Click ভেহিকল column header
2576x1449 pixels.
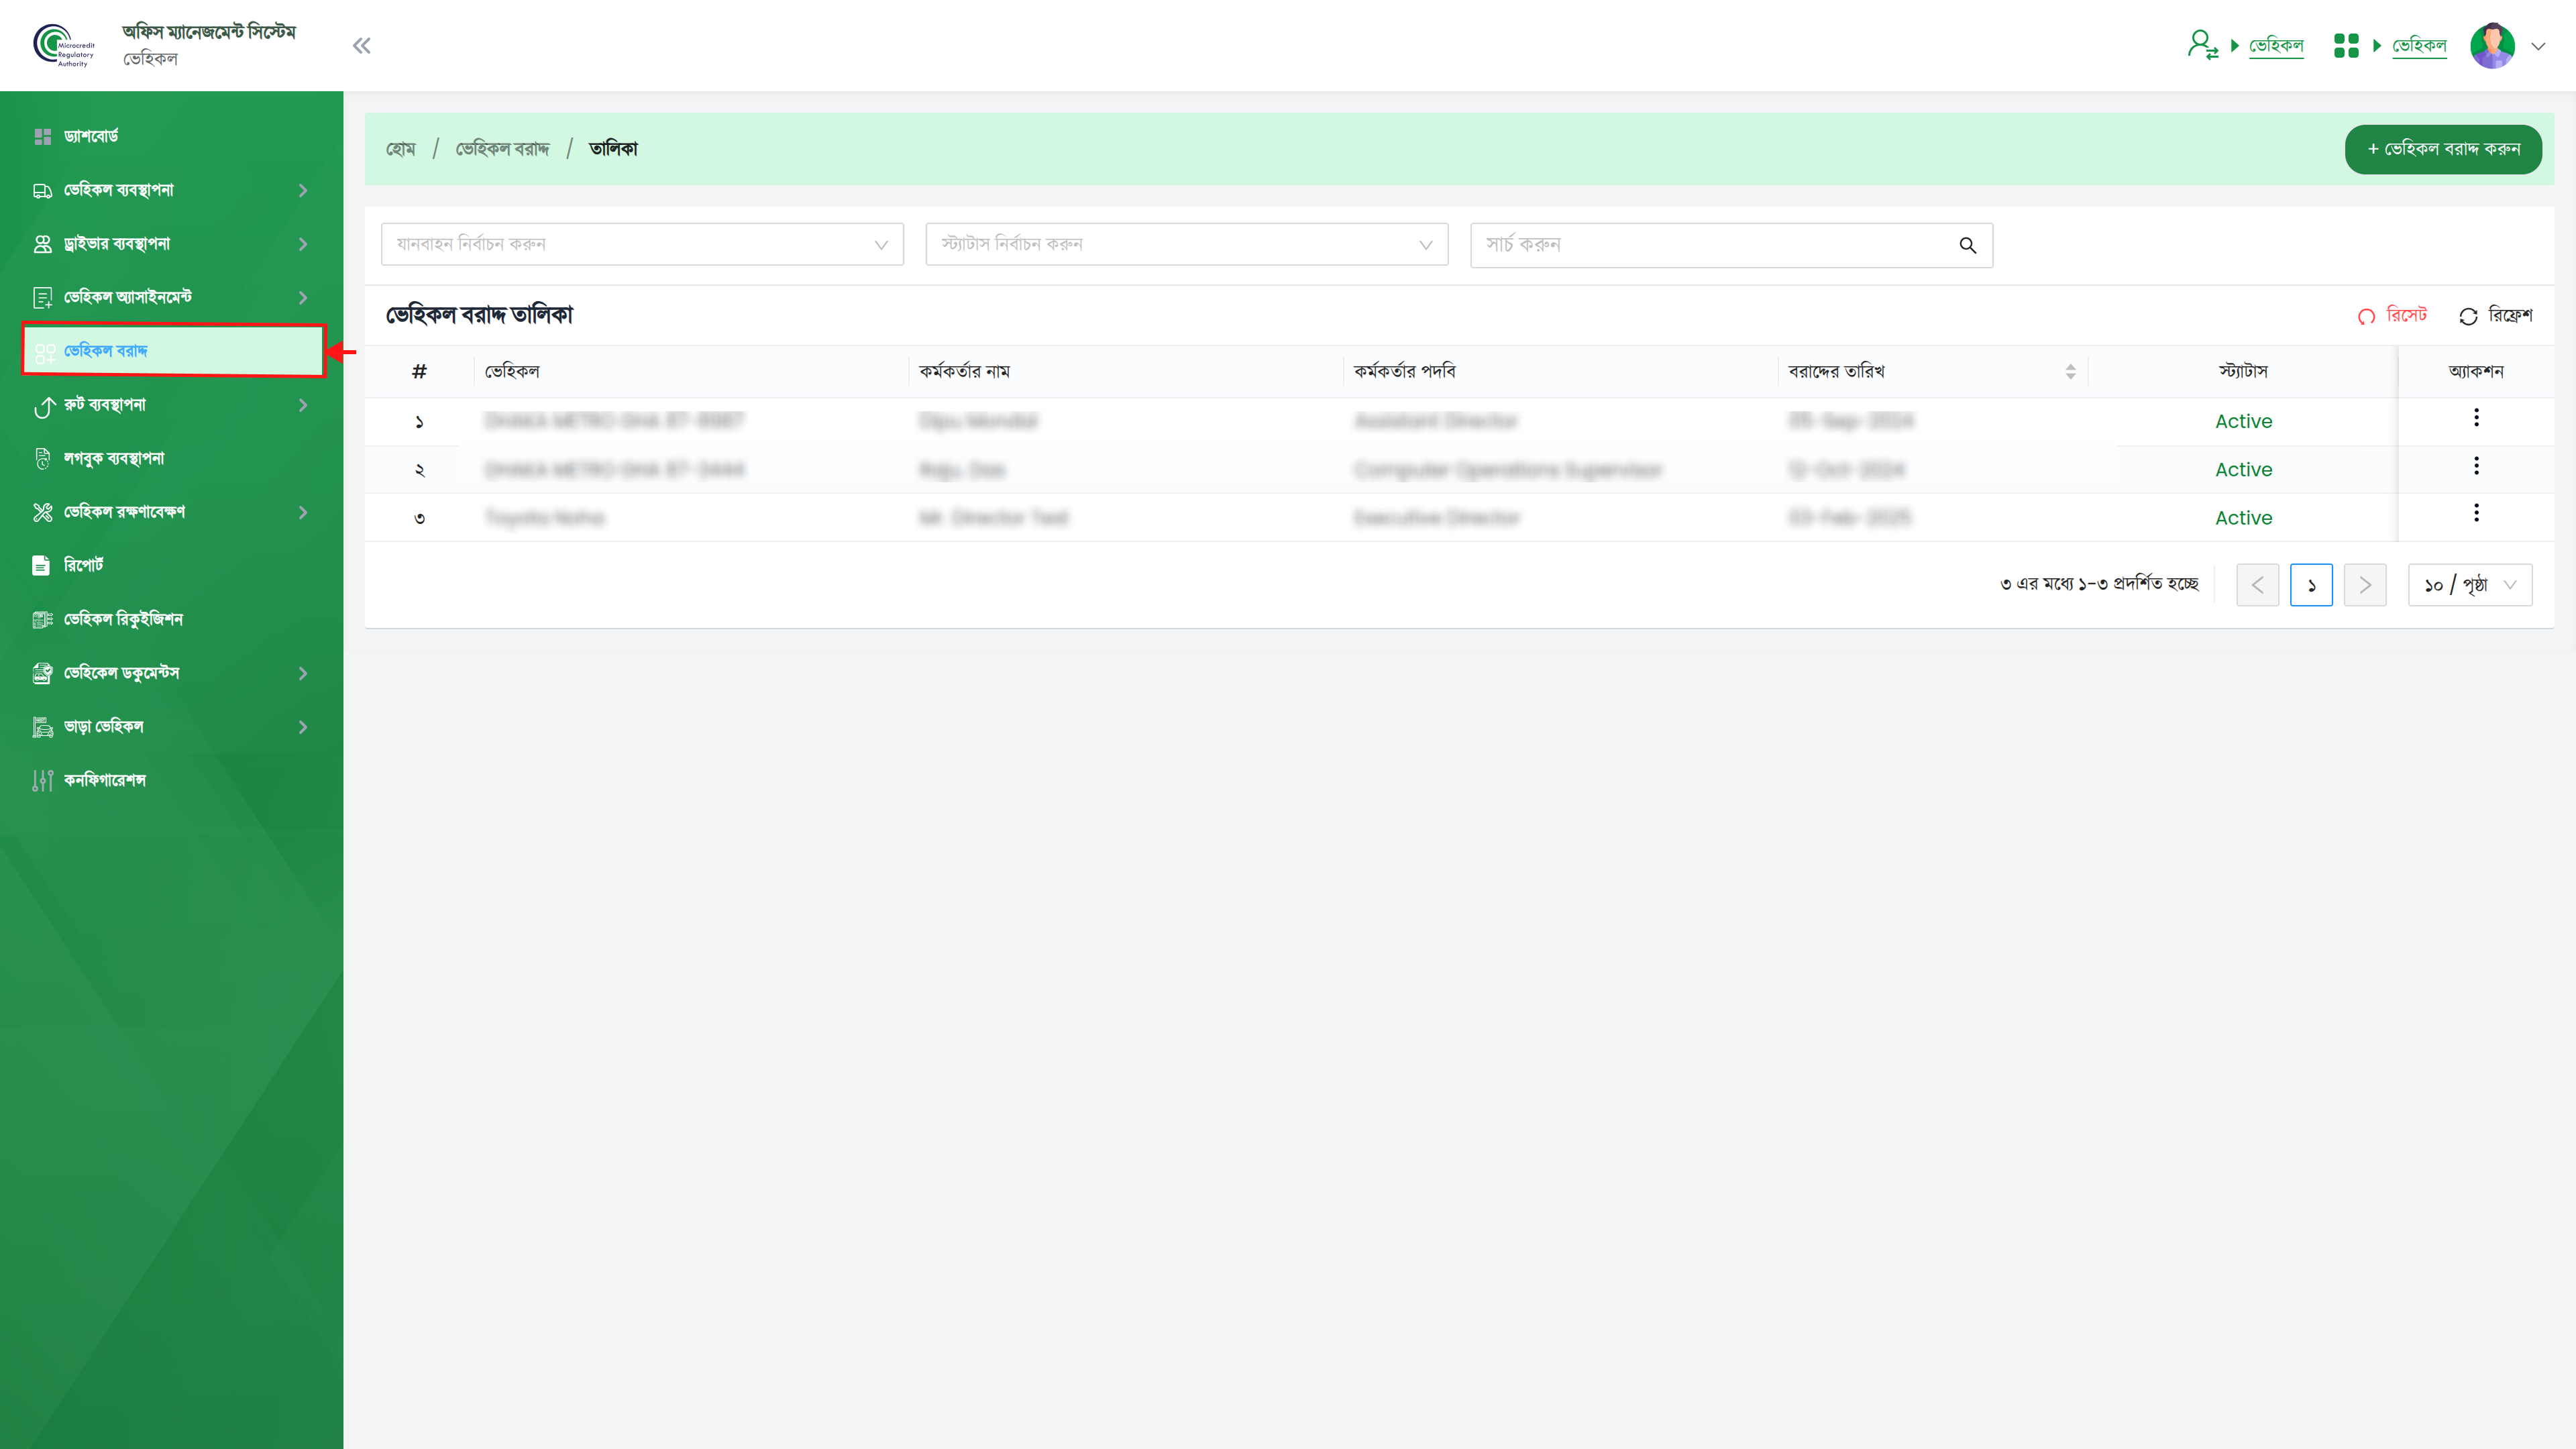click(x=512, y=372)
